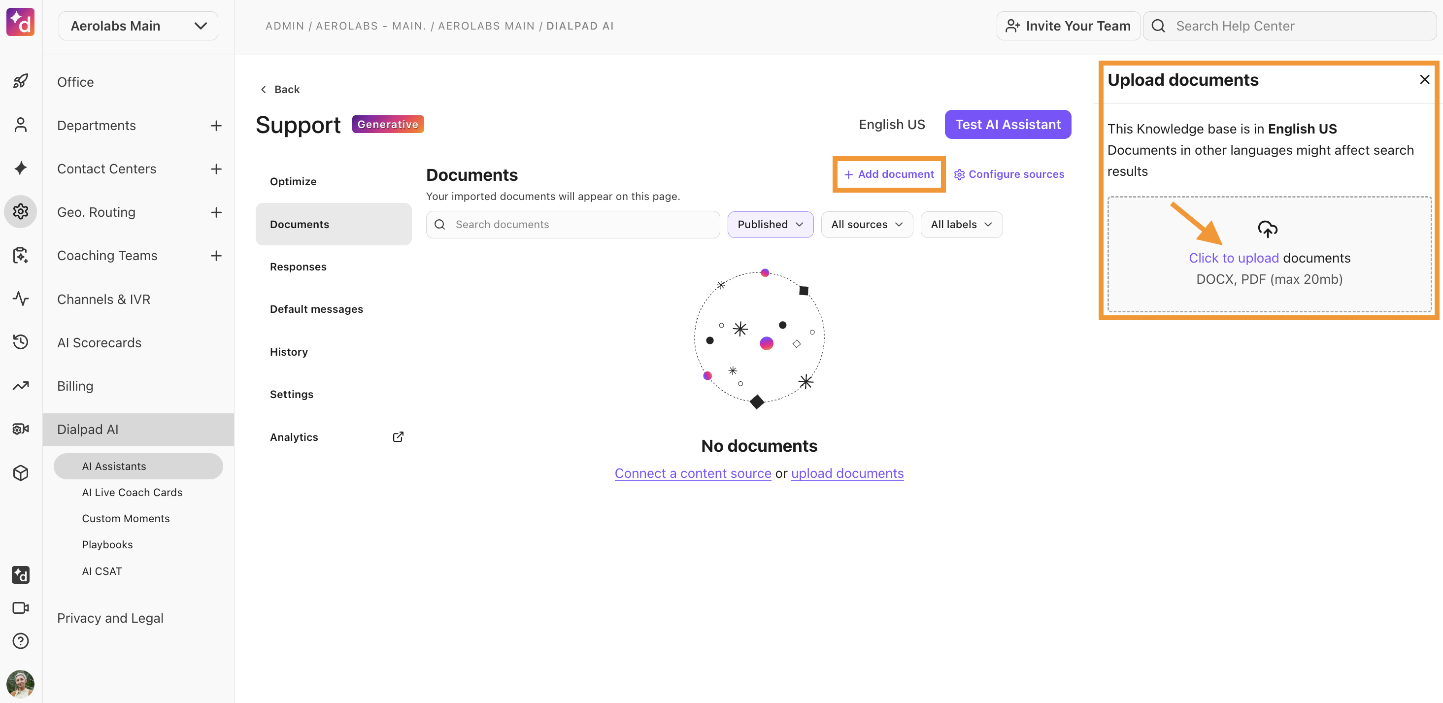The width and height of the screenshot is (1443, 703).
Task: Open the video recording settings icon
Action: pos(21,429)
